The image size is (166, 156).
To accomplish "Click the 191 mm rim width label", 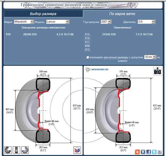I will 123,73.
